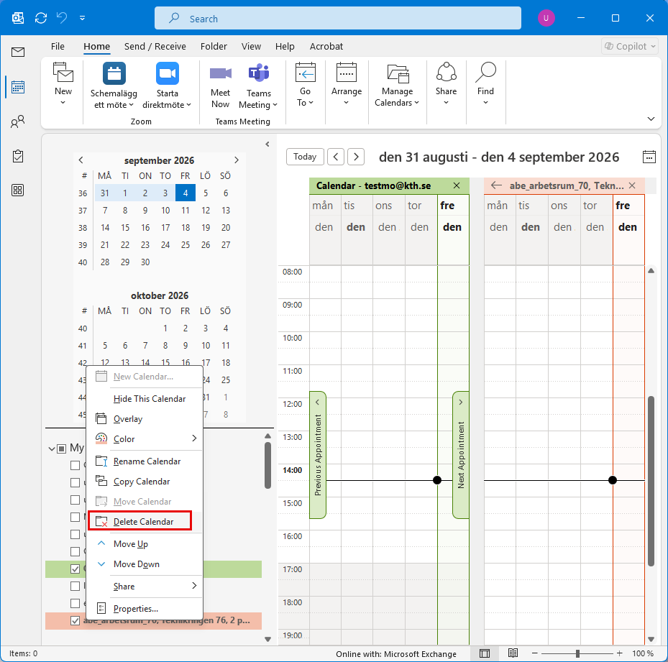
Task: Choose Hide This Calendar
Action: [x=145, y=399]
